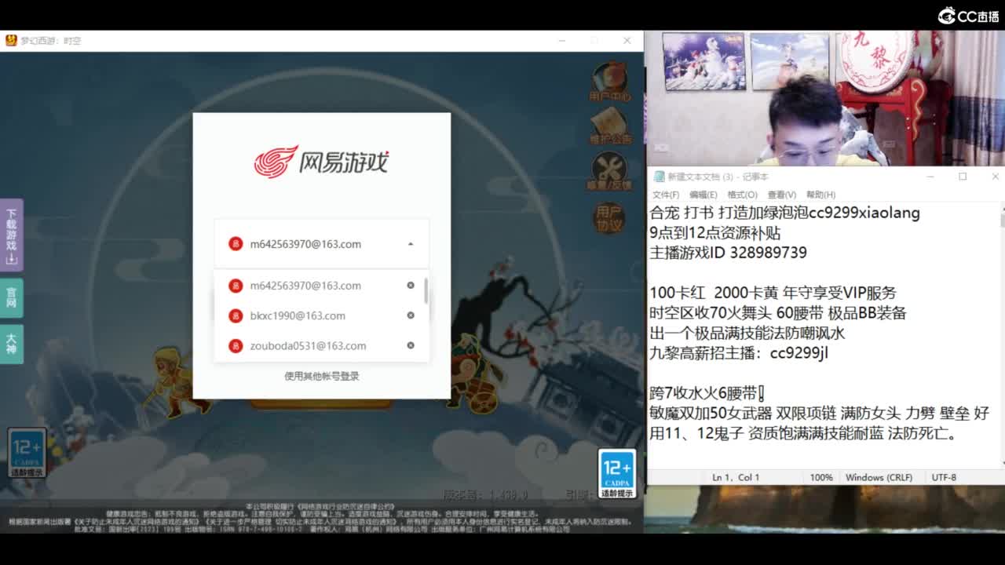Maximize the Notepad window

click(963, 177)
